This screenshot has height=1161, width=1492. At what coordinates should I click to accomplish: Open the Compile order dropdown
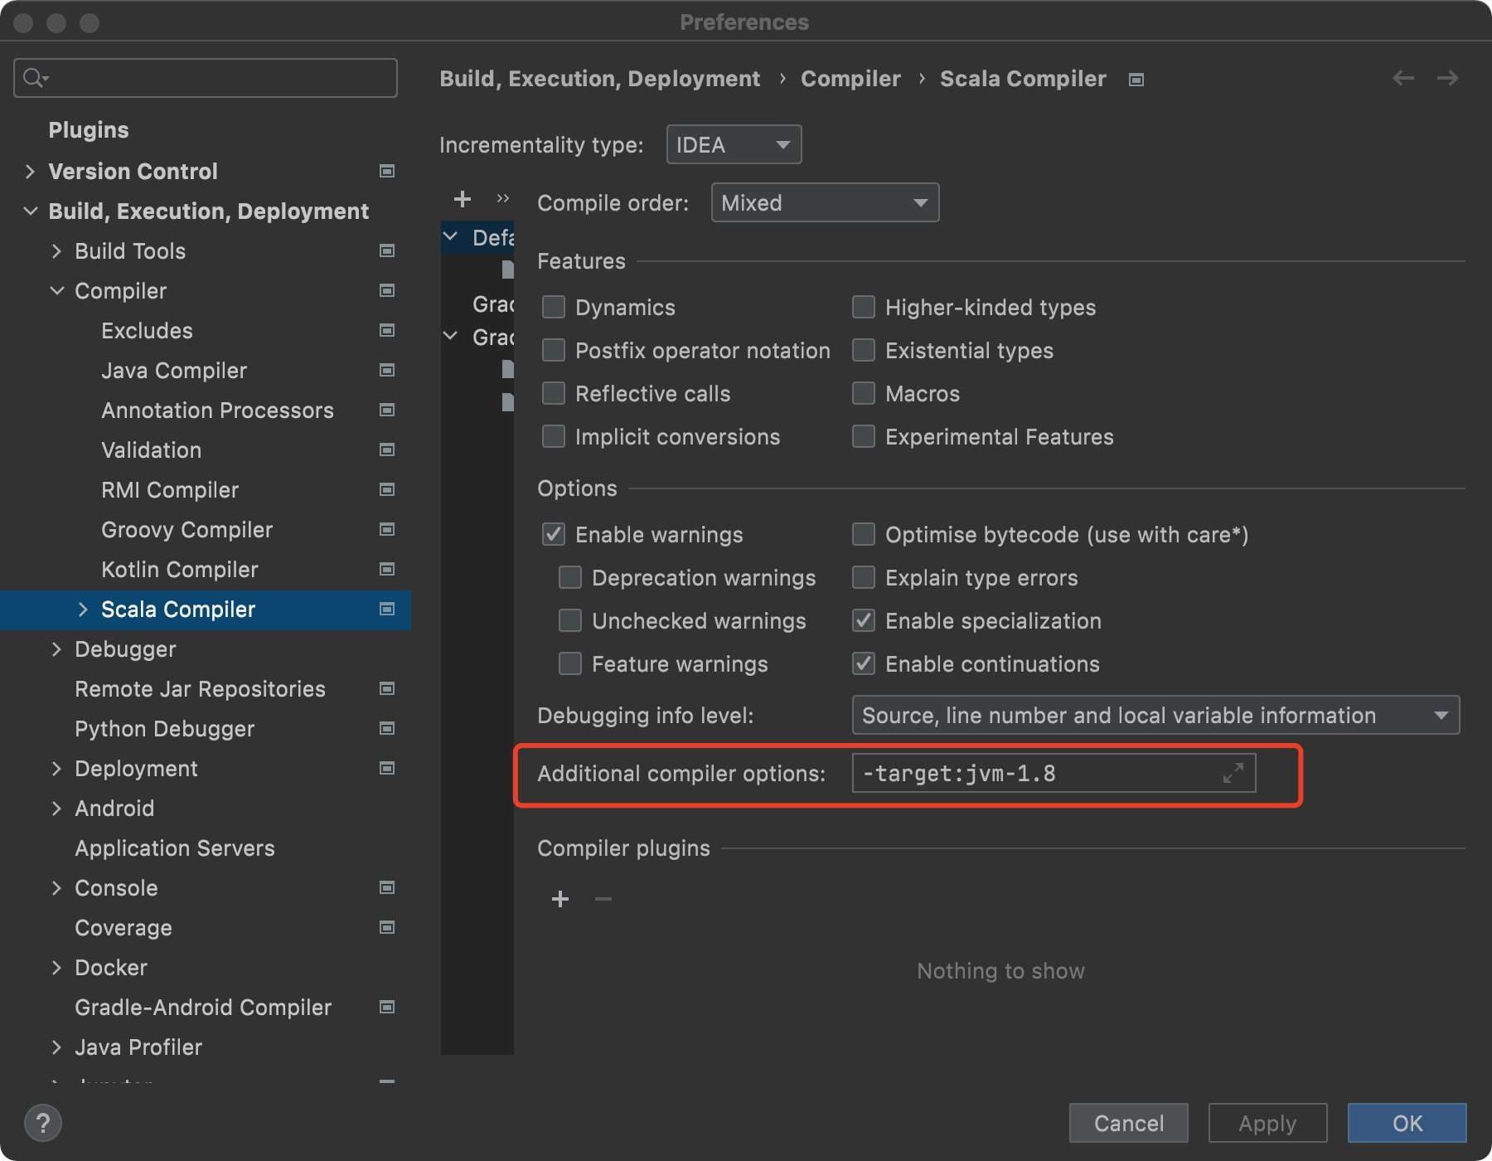click(825, 202)
